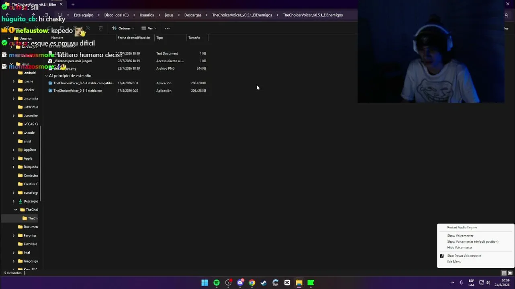Viewport: 515px width, 289px height.
Task: Click Exit Menu entry
Action: pos(454,262)
